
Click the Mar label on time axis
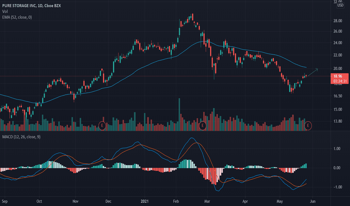(x=207, y=202)
